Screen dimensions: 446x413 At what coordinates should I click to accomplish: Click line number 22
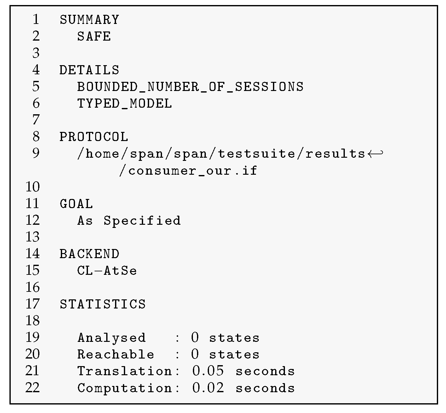32,388
